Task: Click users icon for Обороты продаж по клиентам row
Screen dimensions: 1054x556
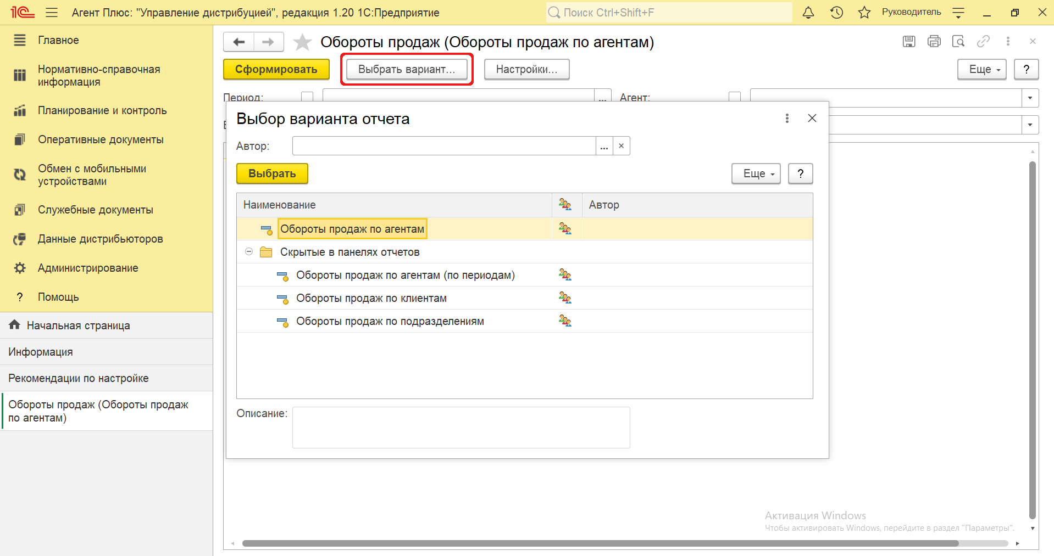Action: coord(565,297)
